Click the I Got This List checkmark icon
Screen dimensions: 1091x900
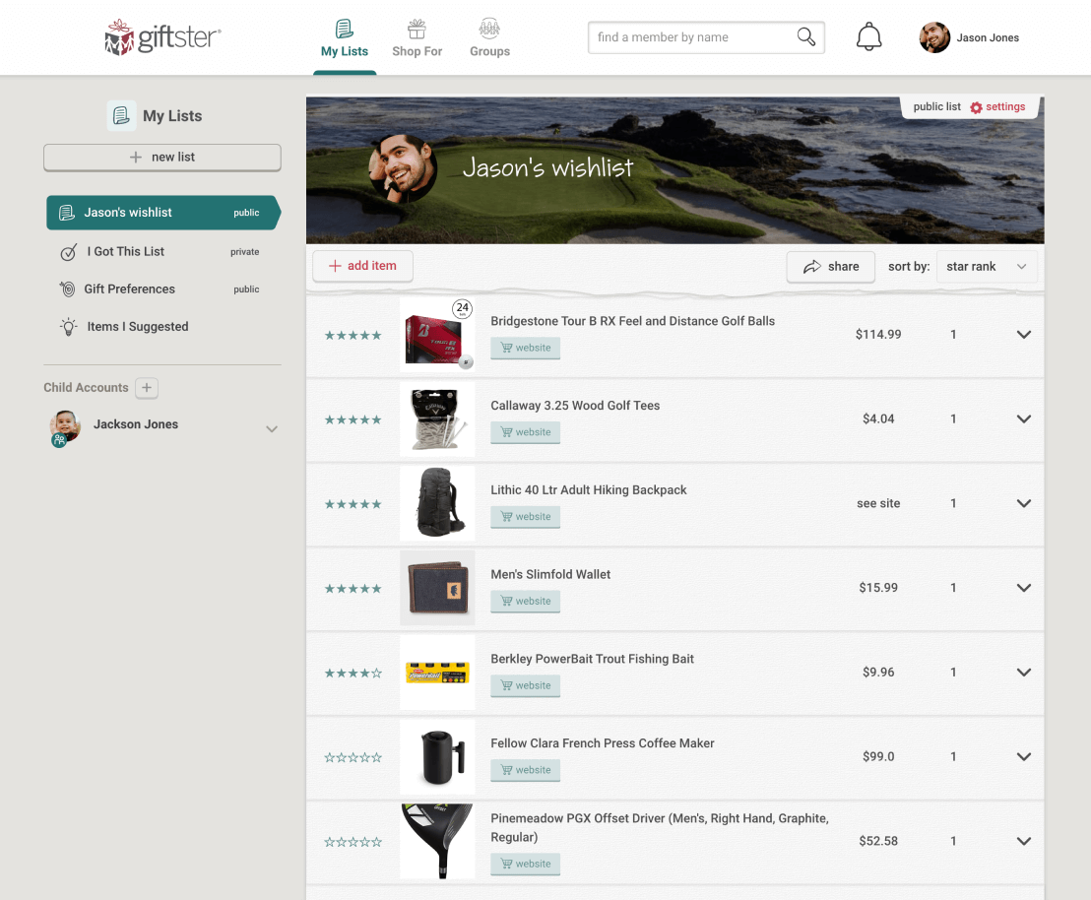click(68, 252)
